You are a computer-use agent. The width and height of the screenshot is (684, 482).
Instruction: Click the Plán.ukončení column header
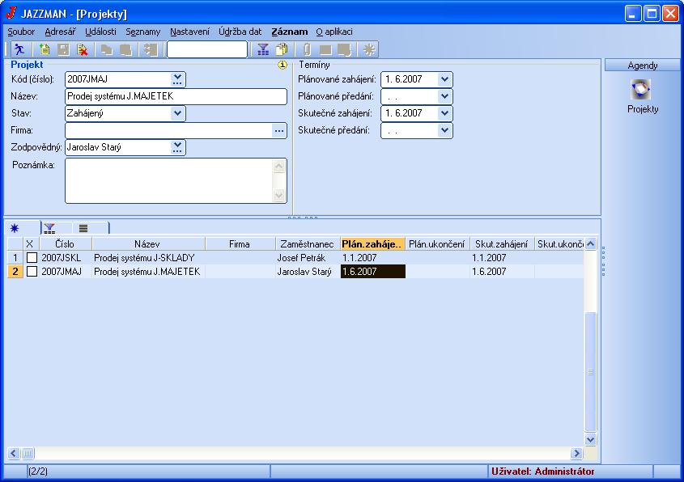coord(436,244)
